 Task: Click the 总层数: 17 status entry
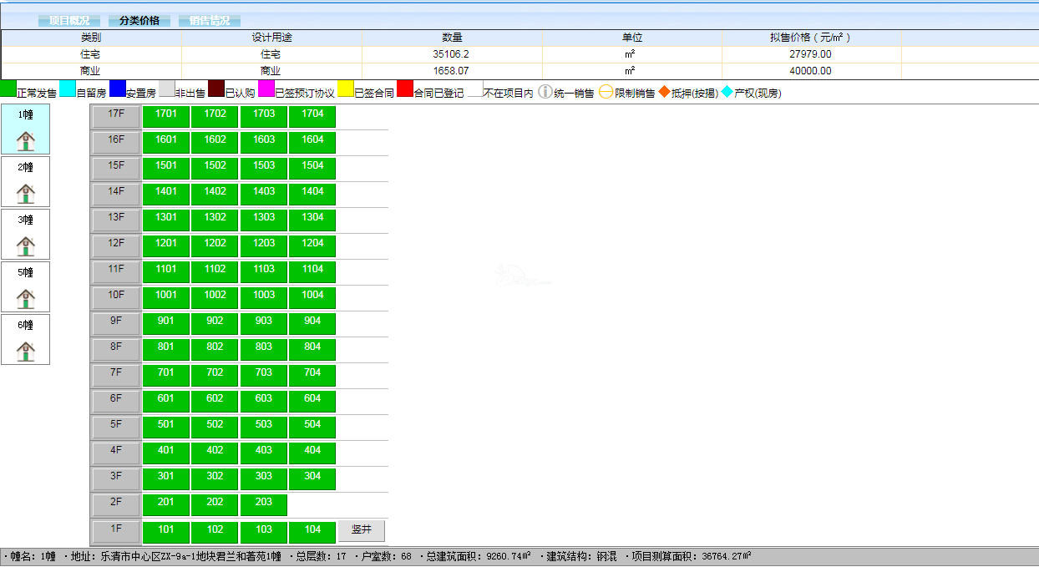pos(321,556)
